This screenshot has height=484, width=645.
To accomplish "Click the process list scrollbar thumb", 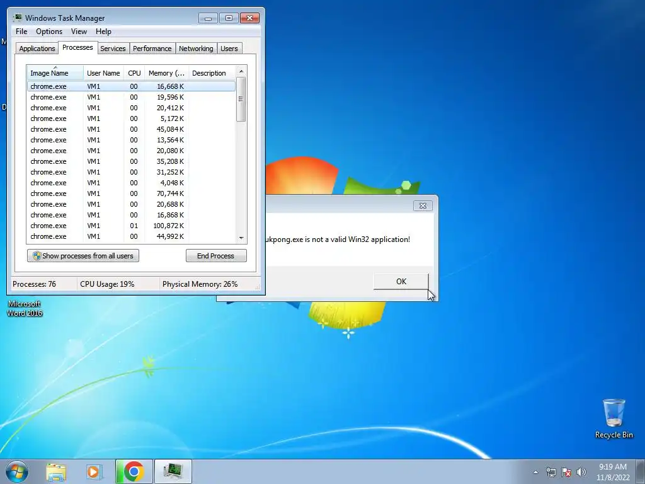I will 241,99.
